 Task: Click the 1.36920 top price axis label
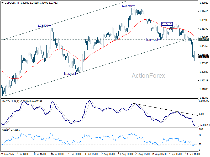point(204,3)
